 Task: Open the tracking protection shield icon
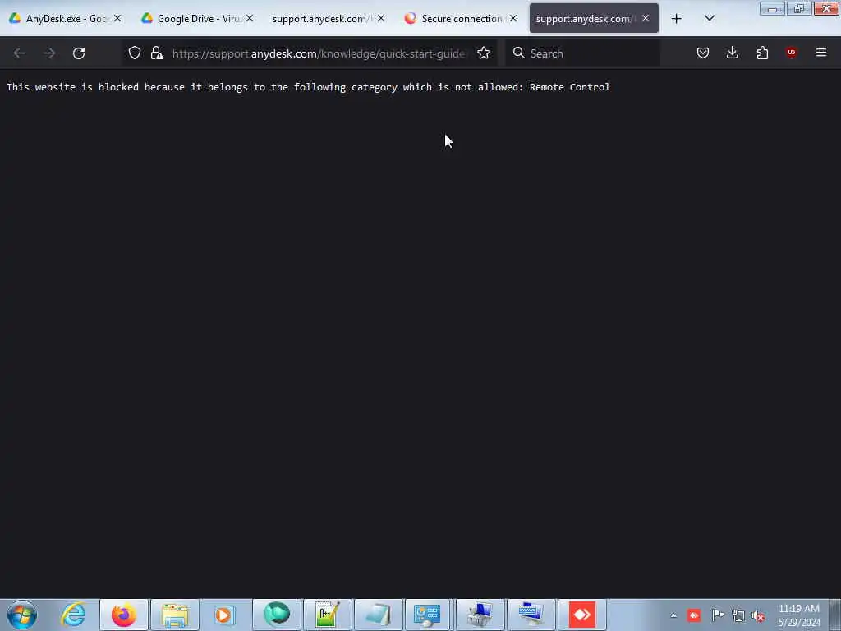(135, 53)
